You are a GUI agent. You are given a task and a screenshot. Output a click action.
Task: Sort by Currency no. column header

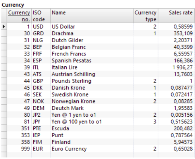(x=19, y=16)
